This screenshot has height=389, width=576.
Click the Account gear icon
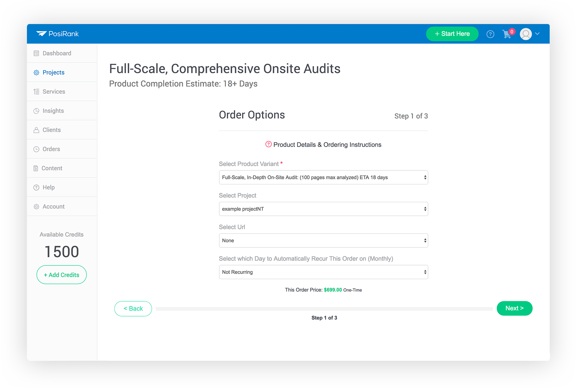pos(36,207)
